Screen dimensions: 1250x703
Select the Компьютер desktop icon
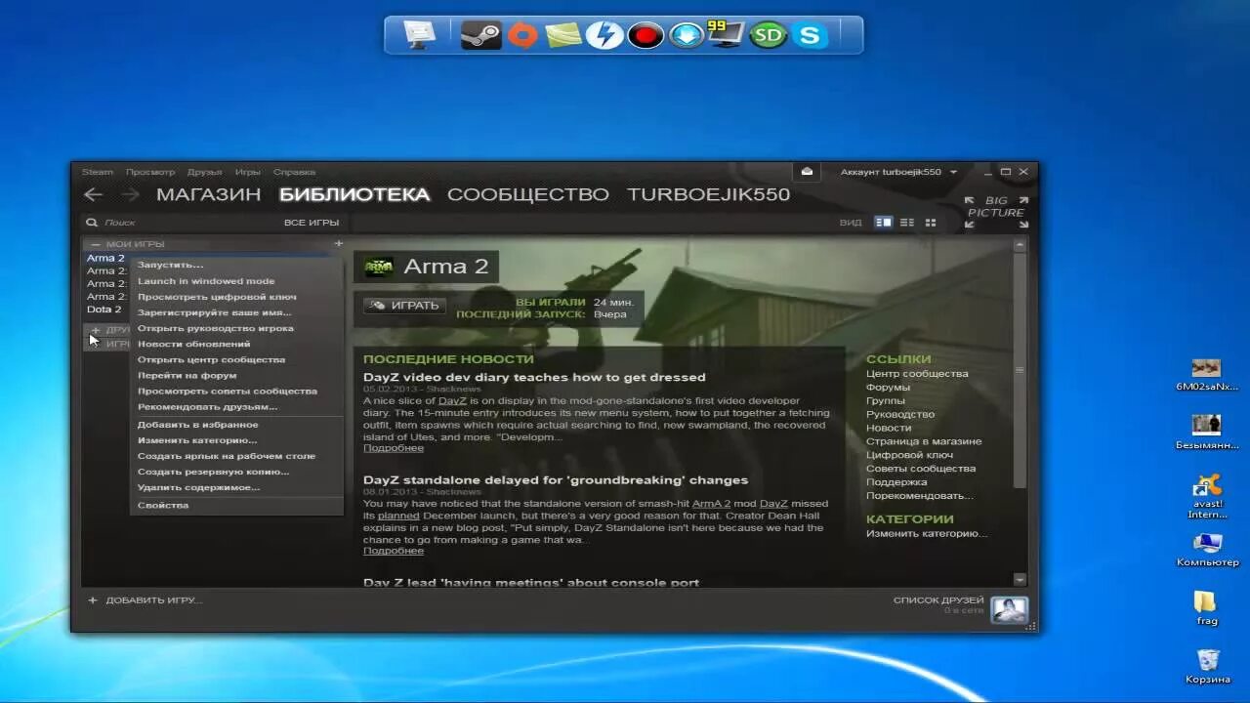(x=1207, y=550)
